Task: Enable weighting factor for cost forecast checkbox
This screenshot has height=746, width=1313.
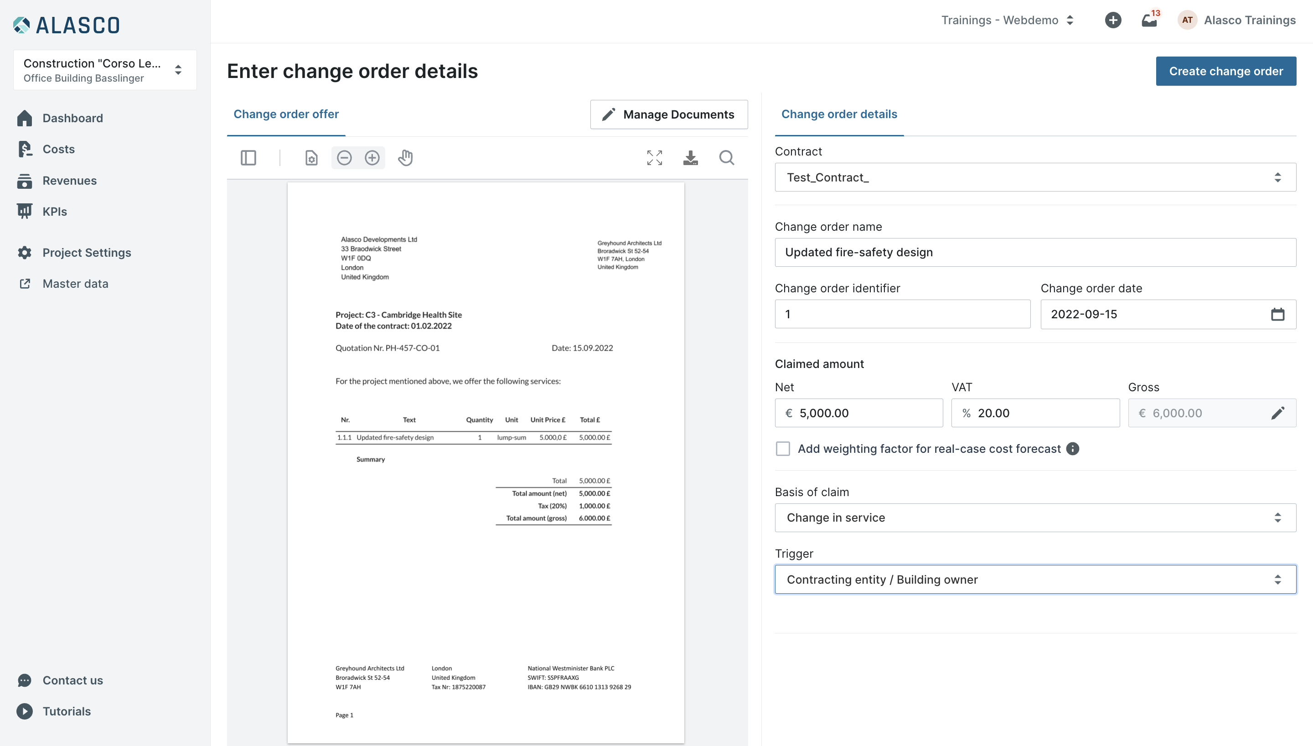Action: click(x=782, y=449)
